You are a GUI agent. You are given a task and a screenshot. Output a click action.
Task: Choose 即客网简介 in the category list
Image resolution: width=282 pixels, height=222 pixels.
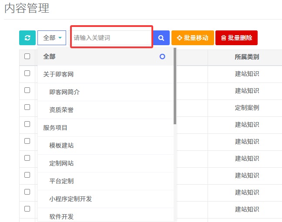[64, 92]
